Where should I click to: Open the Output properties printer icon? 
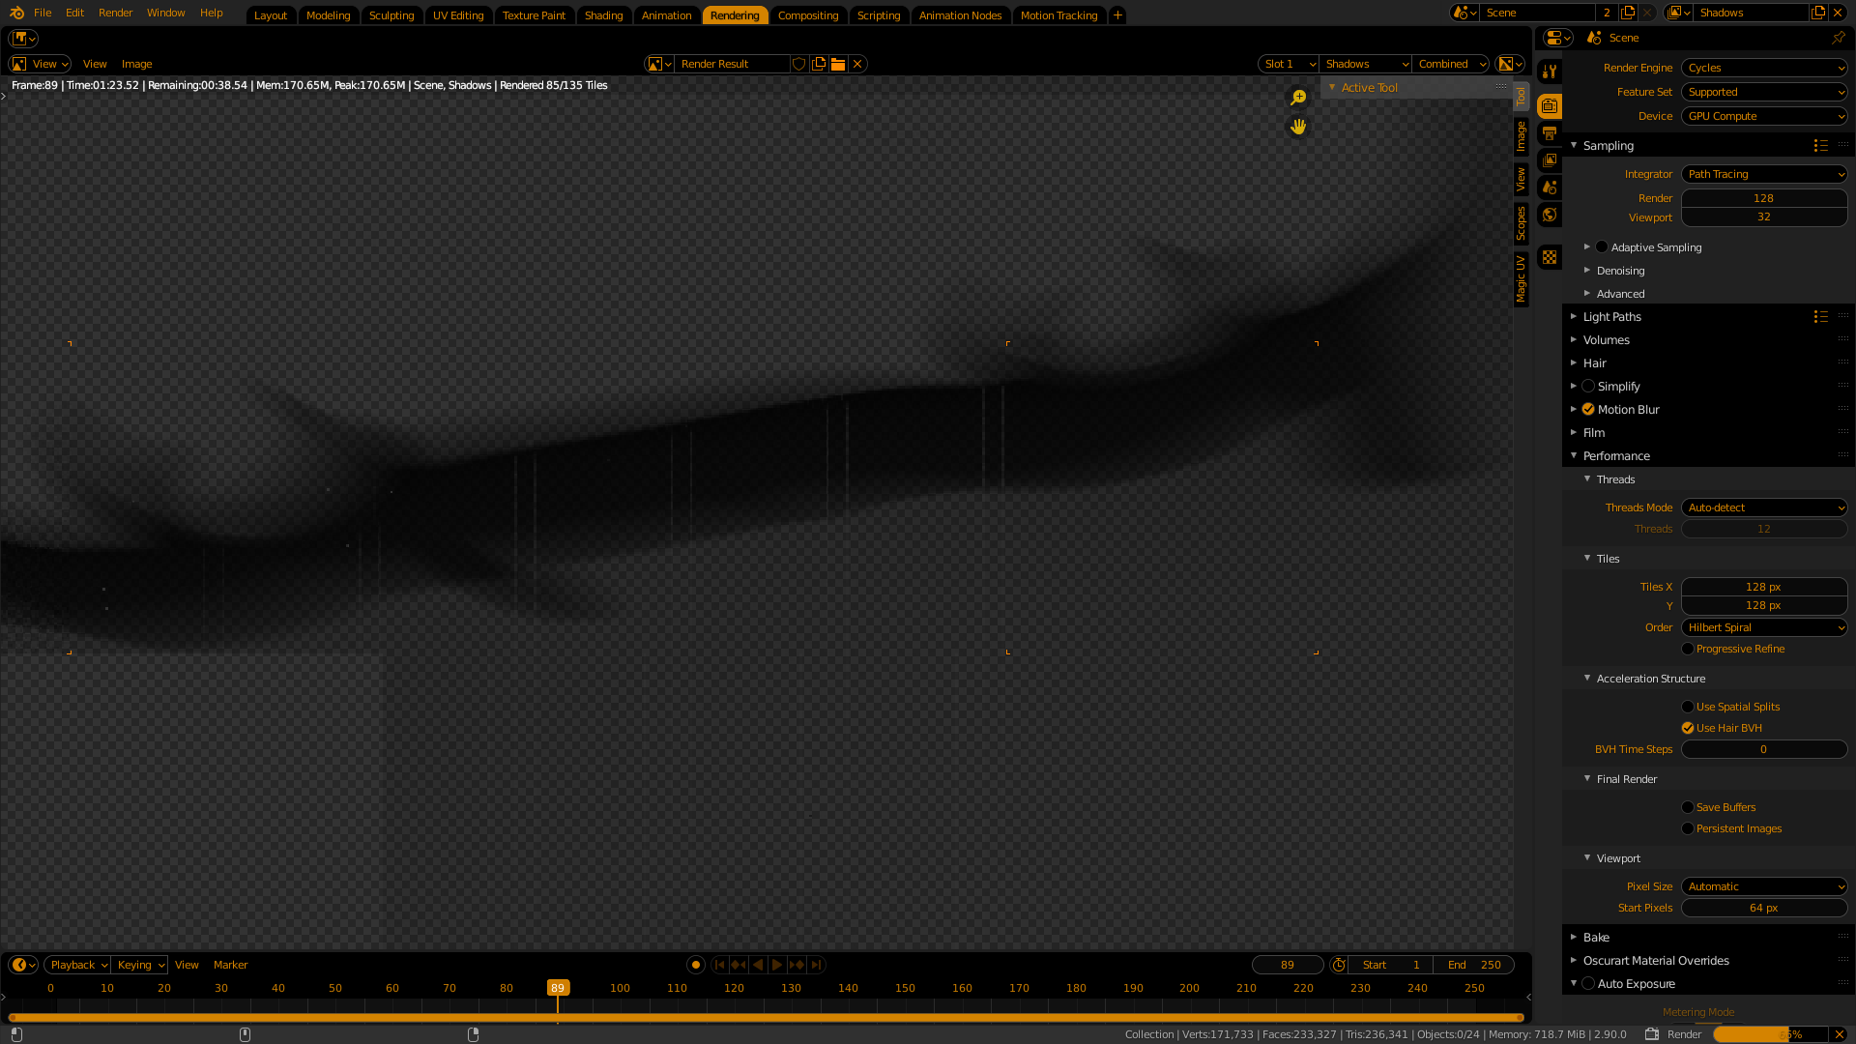[x=1550, y=133]
